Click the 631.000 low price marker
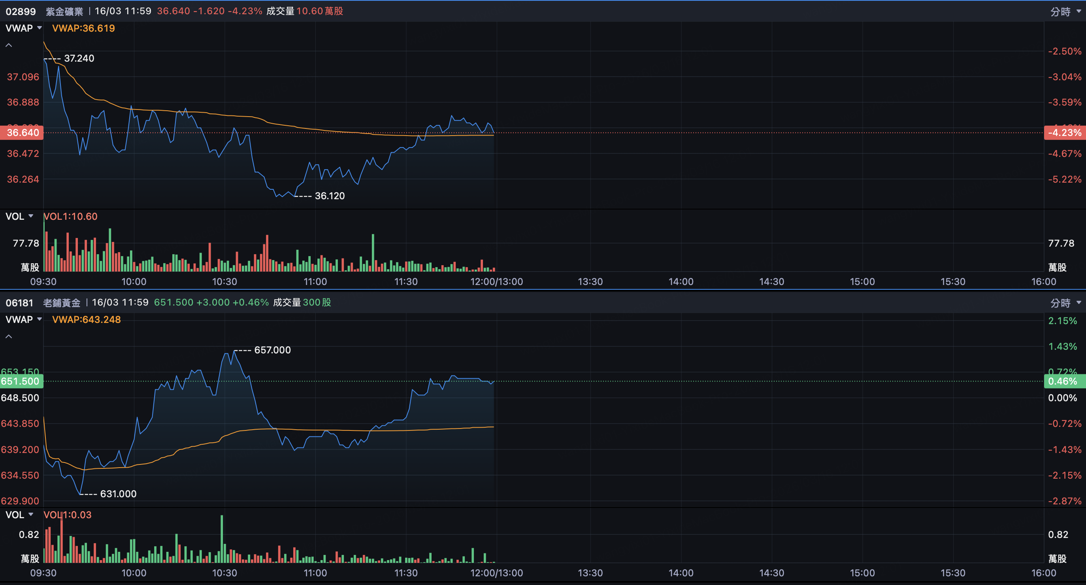This screenshot has height=585, width=1086. pos(118,493)
